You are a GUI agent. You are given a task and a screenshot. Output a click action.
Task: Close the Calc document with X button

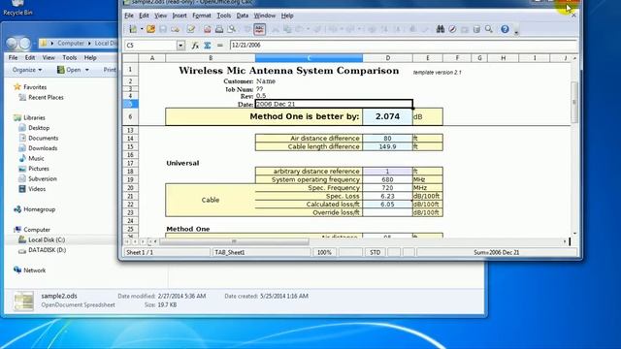click(573, 16)
